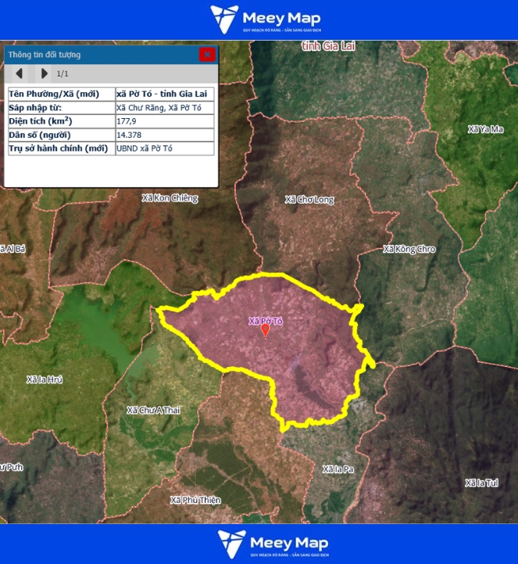The width and height of the screenshot is (518, 564).
Task: Close the Thông tin đối tượng panel
Action: point(207,55)
